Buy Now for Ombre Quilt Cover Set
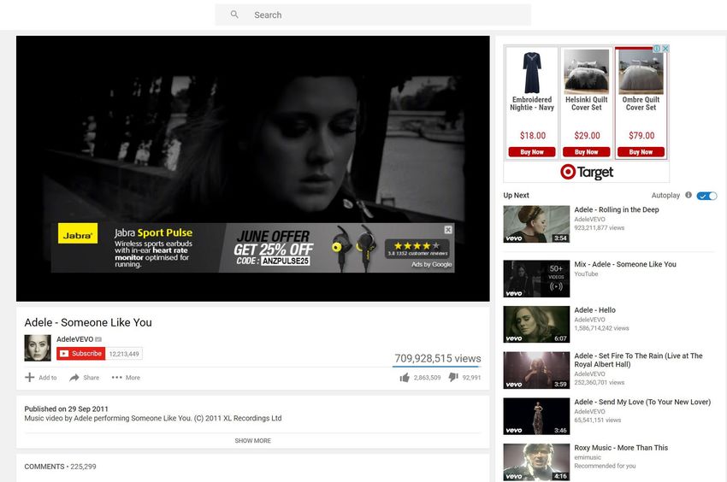727x482 pixels. pos(641,152)
